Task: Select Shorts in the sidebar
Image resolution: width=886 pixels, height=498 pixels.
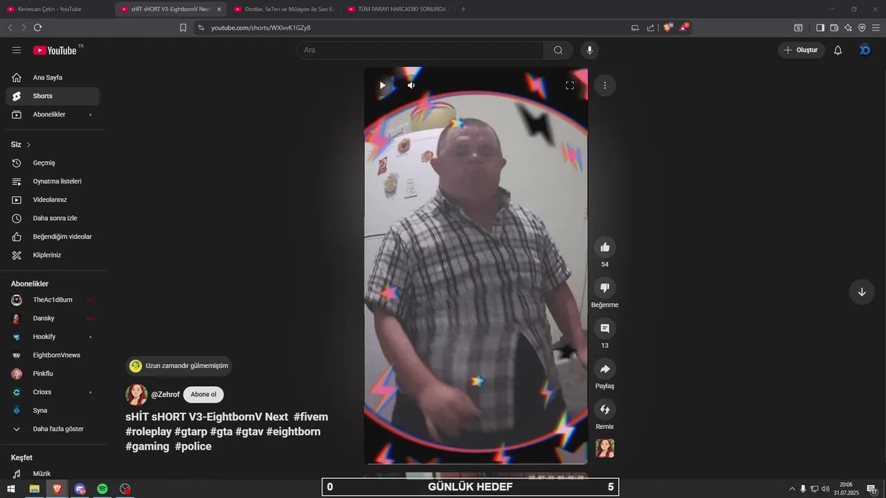Action: click(53, 96)
